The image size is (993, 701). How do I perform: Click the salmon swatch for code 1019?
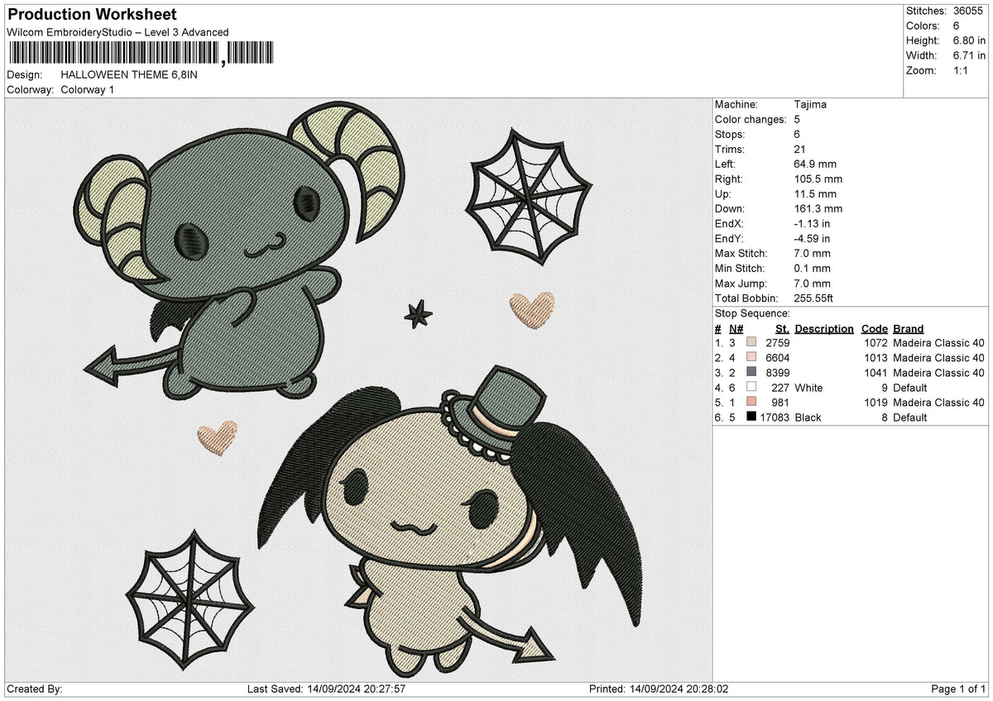(751, 403)
